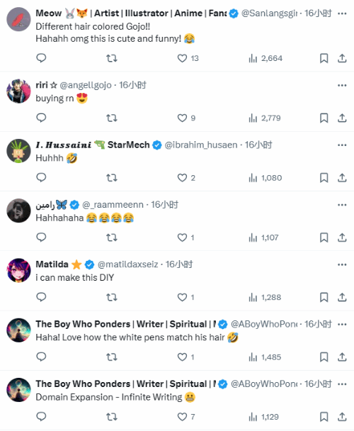354x431 pixels.
Task: Share the "white pens match his hair" tweet
Action: (342, 357)
